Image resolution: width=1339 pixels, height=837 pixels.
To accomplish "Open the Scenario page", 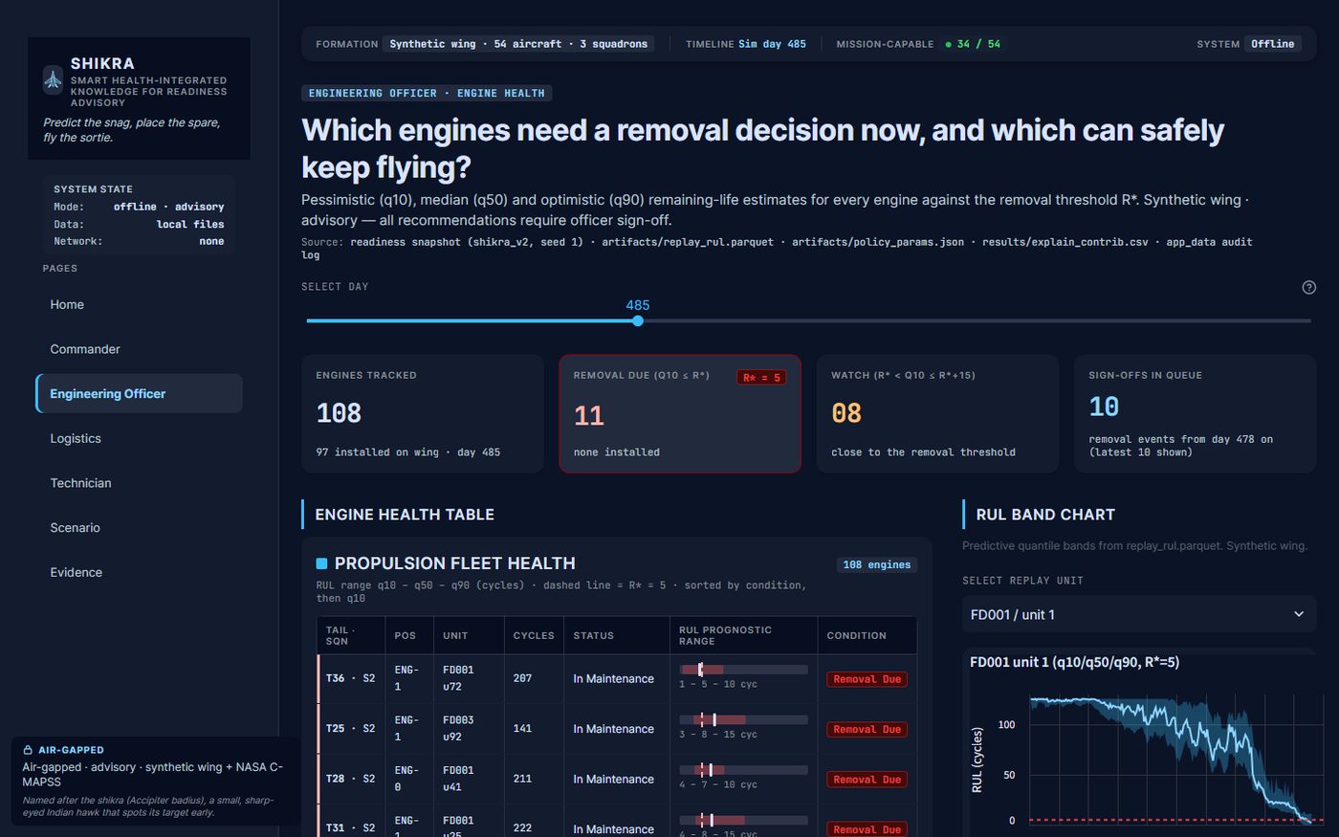I will 139,527.
